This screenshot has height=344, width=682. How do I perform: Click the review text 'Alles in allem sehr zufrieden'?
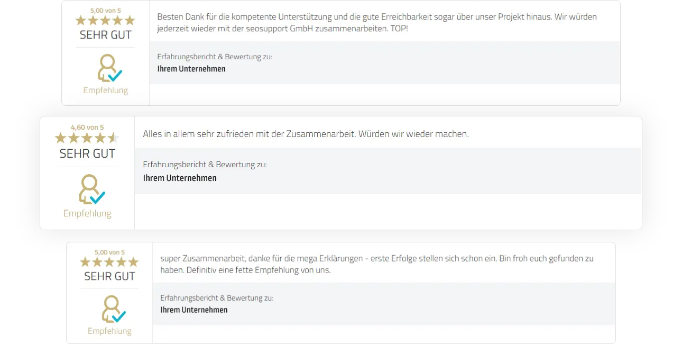point(306,134)
